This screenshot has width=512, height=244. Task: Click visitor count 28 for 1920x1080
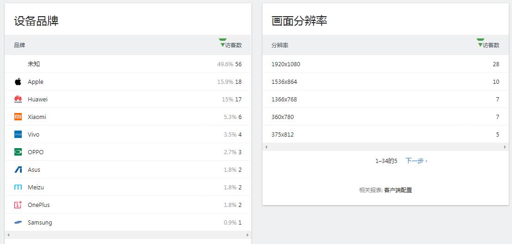[x=496, y=64]
